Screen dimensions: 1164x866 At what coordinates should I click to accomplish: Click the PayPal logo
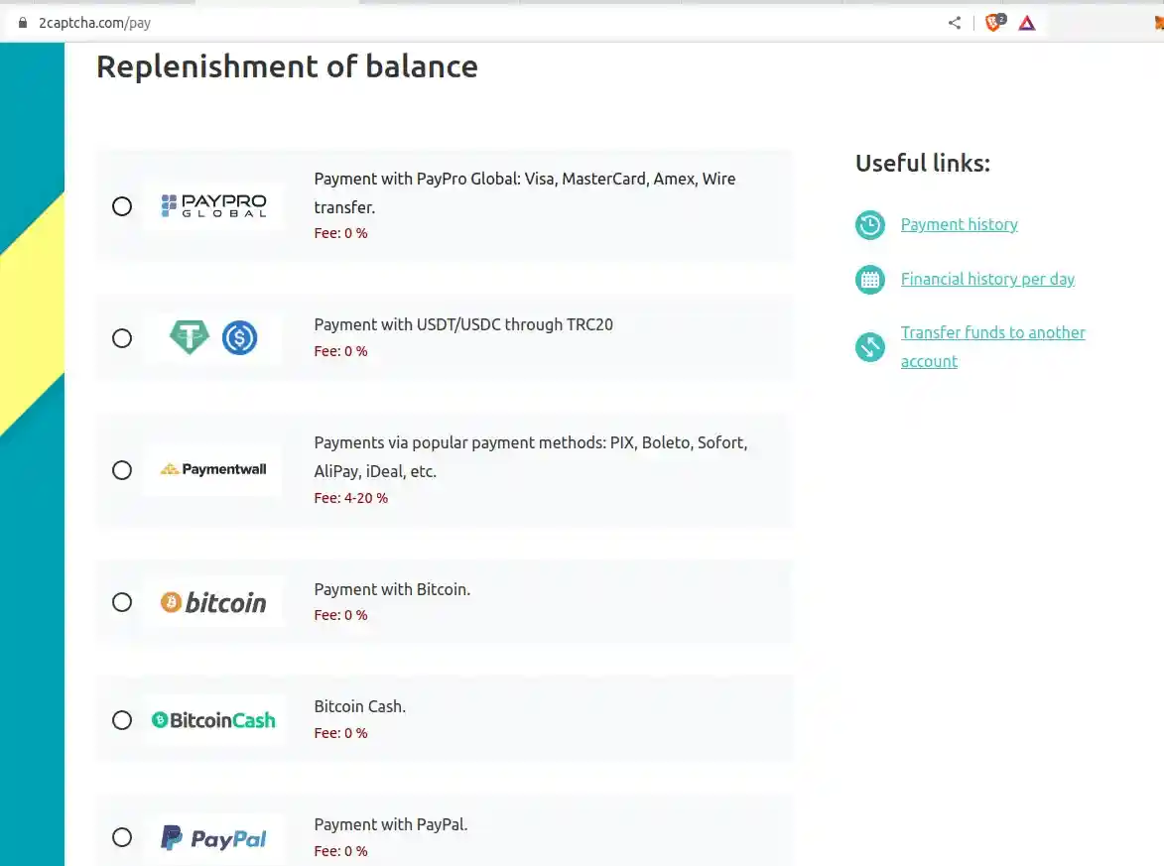(213, 837)
